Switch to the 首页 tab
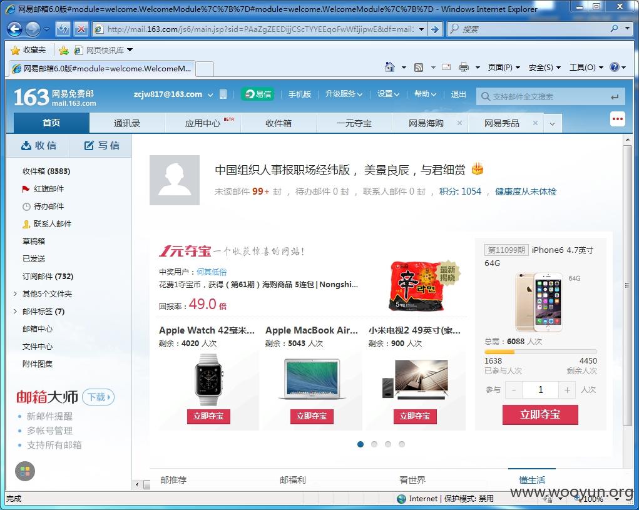 [51, 123]
